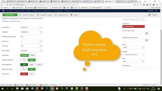Click the Примечание note input field
Screen dimensions: 162x91
[140, 68]
